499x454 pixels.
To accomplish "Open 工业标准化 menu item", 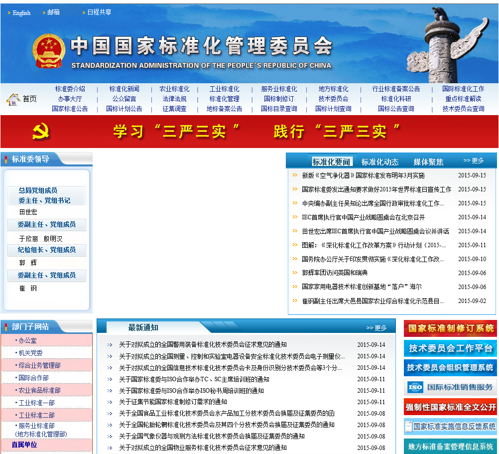I will [x=225, y=89].
